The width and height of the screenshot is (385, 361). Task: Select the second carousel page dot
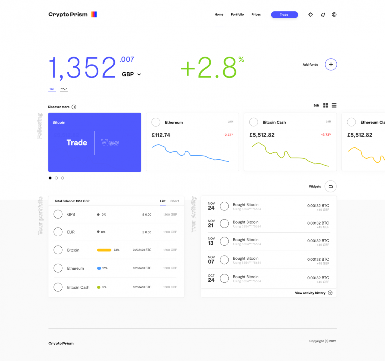click(56, 178)
